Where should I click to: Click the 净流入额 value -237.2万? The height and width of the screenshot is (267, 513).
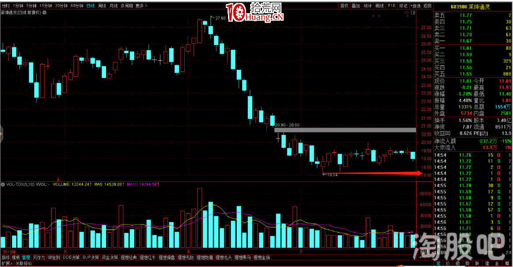tap(488, 141)
